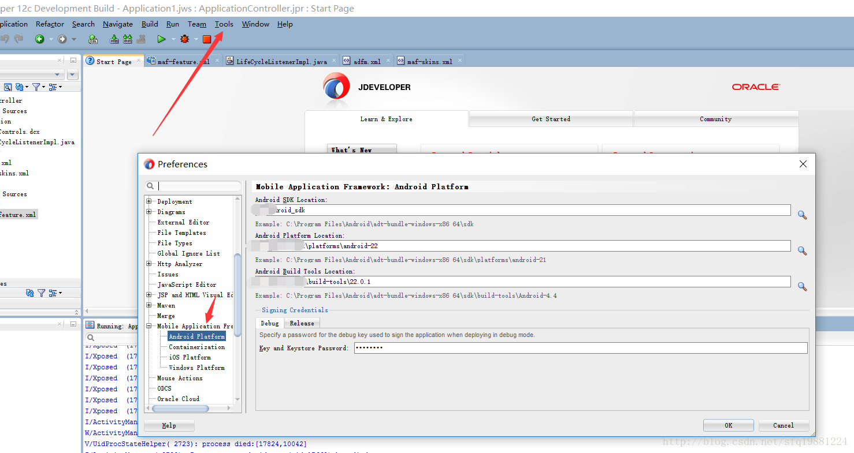Open the Back history dropdown arrow
Screen dimensions: 854x453
coord(51,39)
